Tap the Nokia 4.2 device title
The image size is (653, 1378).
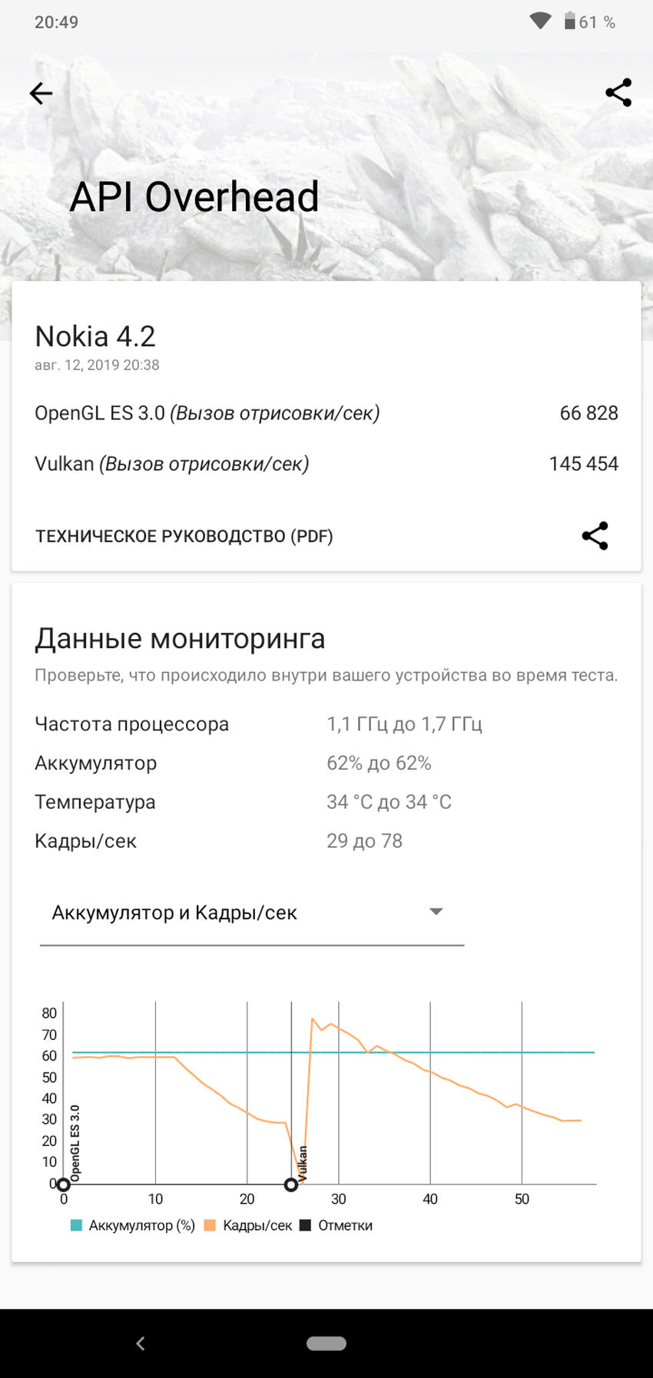click(95, 336)
